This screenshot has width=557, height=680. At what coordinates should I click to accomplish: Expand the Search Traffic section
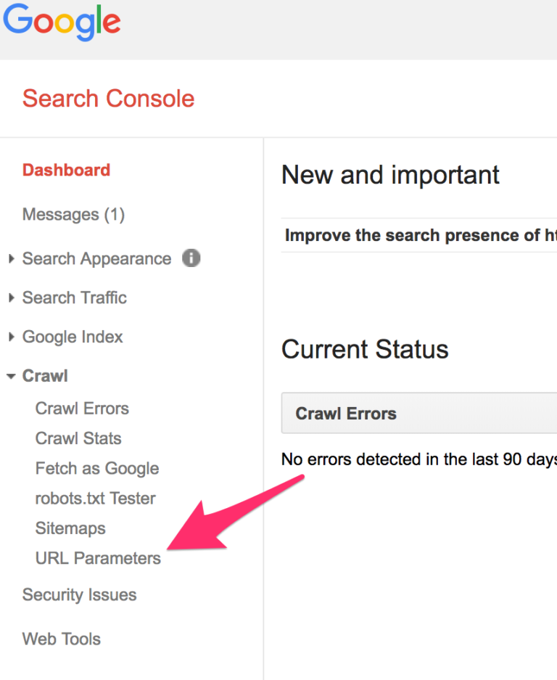(74, 298)
